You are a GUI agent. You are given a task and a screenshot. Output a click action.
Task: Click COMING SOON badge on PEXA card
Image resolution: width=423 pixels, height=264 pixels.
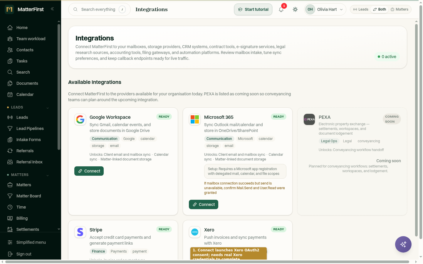[392, 119]
